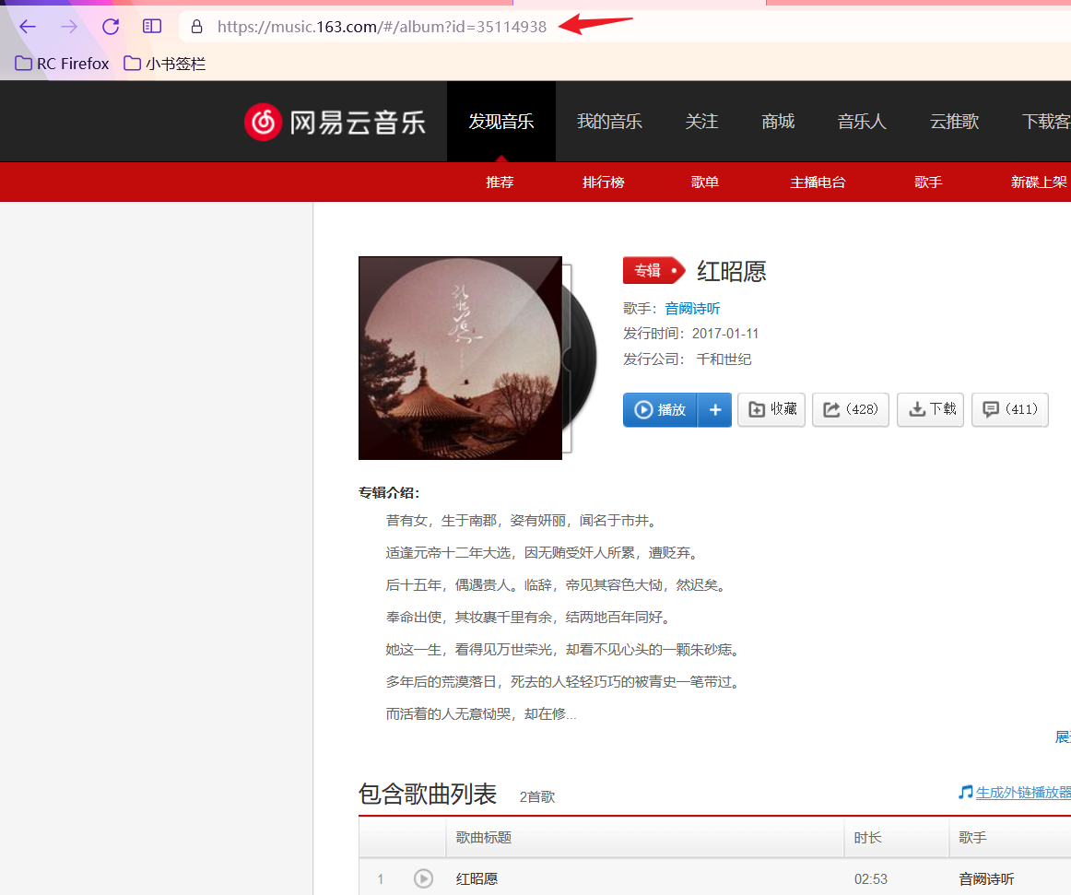Go back with the browser back arrow

[28, 27]
